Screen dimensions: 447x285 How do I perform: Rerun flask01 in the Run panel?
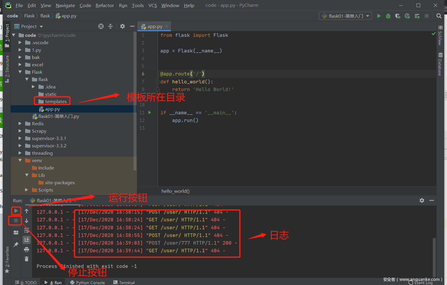point(16,211)
